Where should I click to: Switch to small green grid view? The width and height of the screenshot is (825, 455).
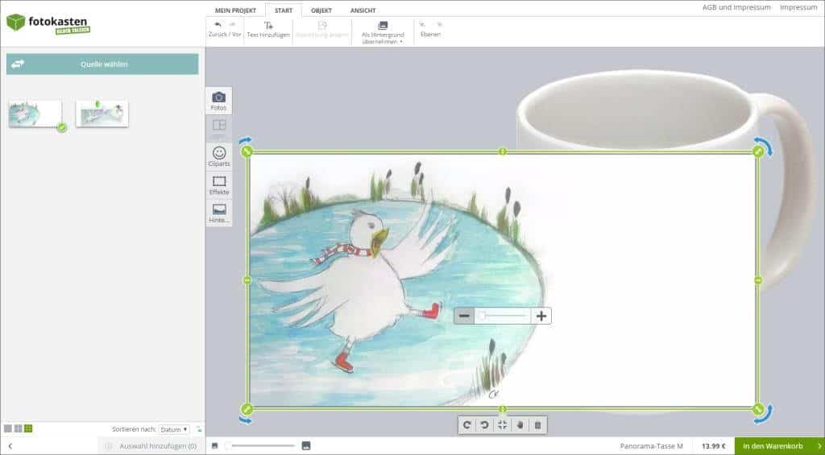pos(28,428)
